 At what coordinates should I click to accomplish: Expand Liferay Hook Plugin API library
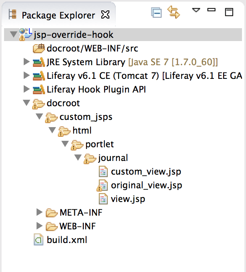(x=27, y=89)
